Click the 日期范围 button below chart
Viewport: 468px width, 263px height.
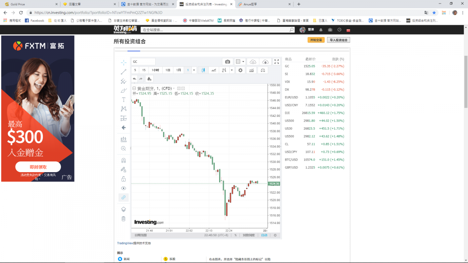tap(141, 235)
